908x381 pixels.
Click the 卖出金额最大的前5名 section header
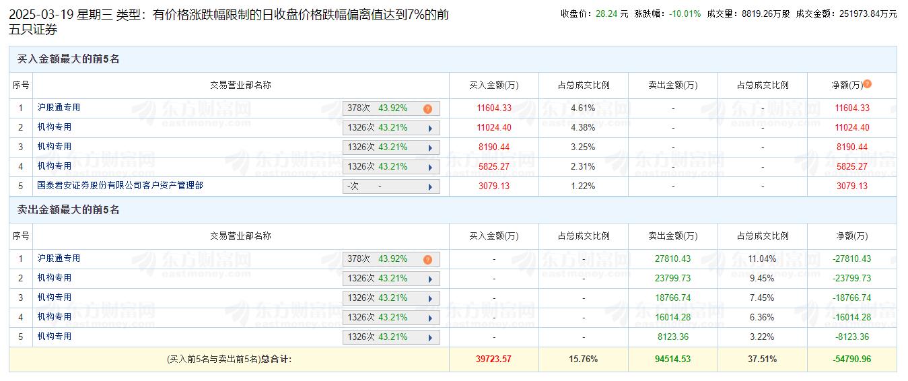click(68, 210)
